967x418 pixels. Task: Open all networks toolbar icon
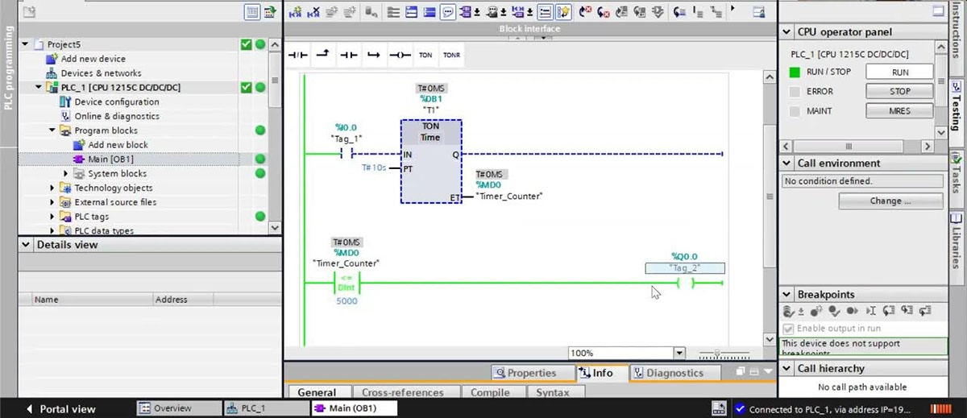pos(412,12)
